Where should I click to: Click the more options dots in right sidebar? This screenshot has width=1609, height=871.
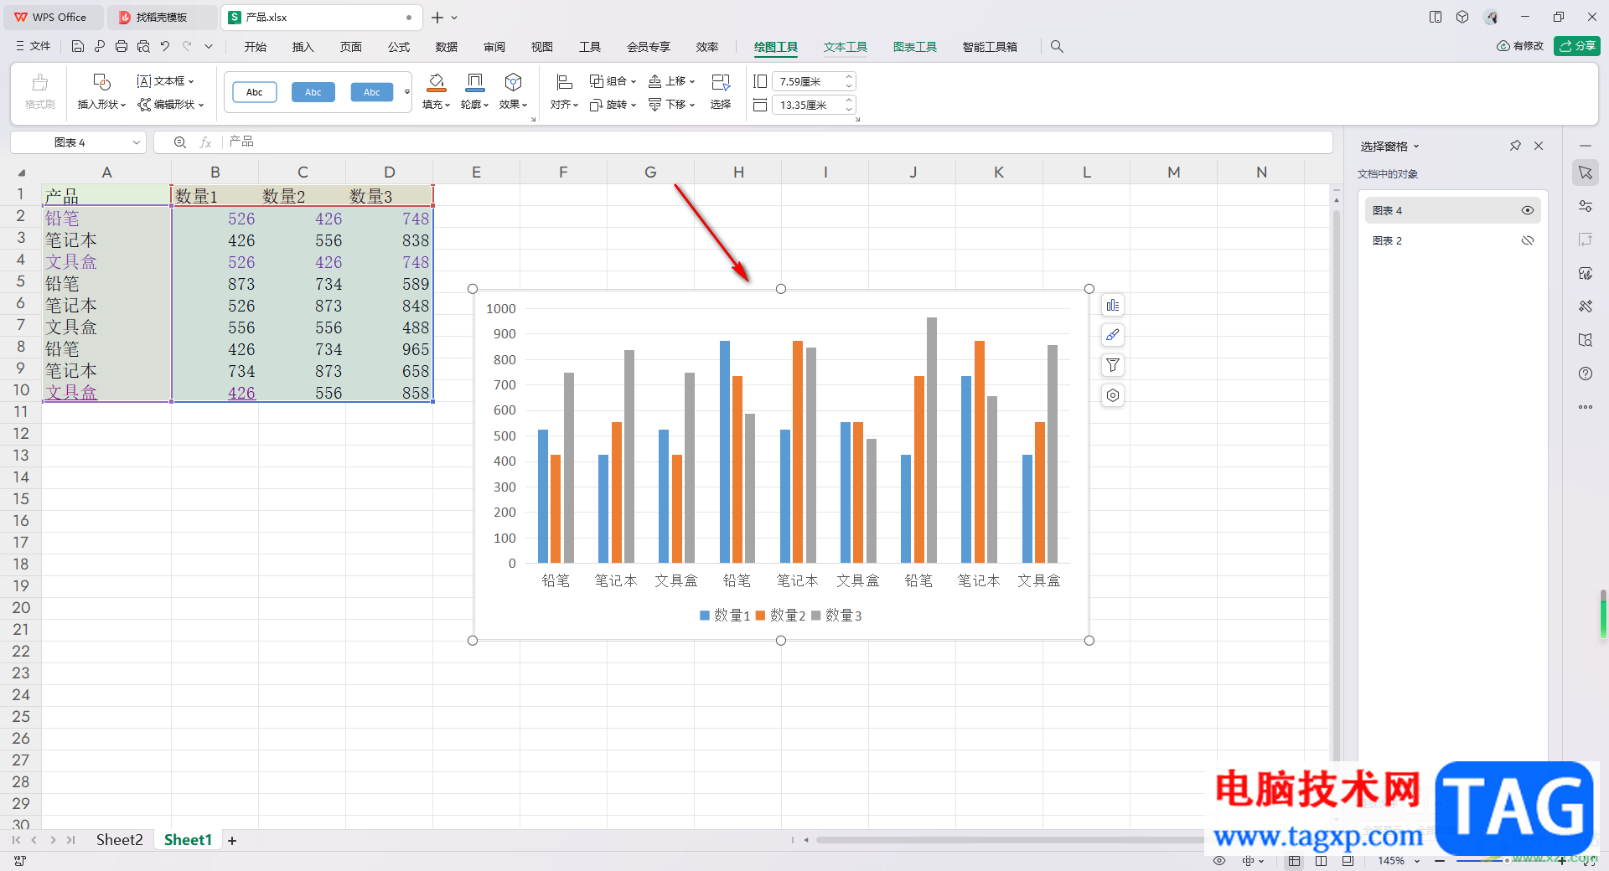1586,407
